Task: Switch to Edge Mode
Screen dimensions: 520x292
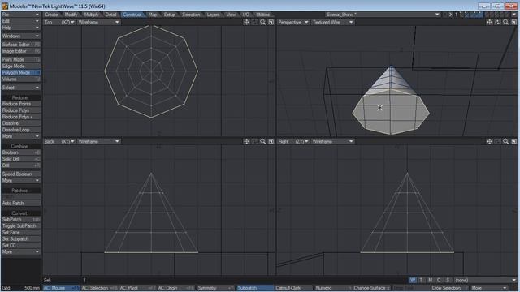Action: (x=21, y=67)
